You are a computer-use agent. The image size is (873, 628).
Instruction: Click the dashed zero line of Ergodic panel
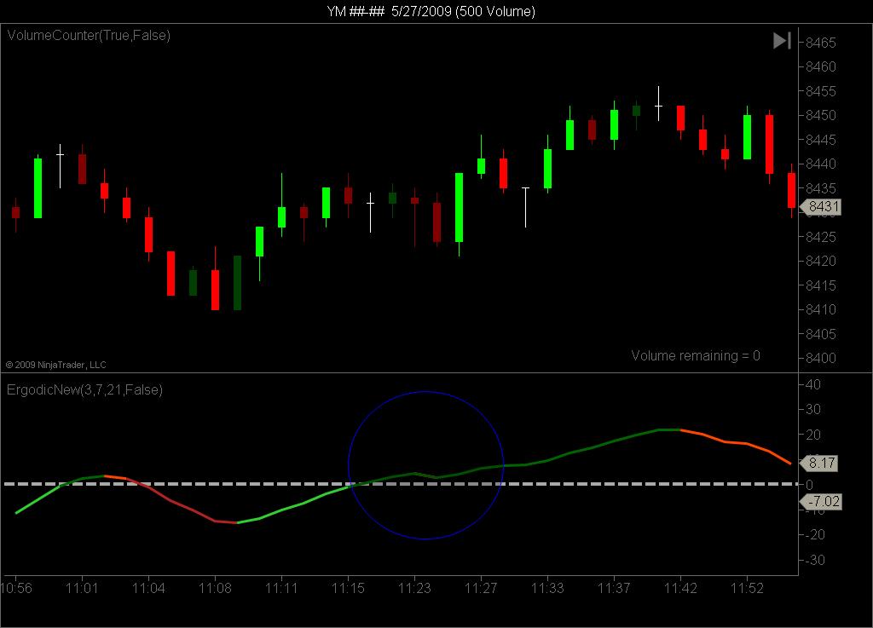click(x=401, y=484)
